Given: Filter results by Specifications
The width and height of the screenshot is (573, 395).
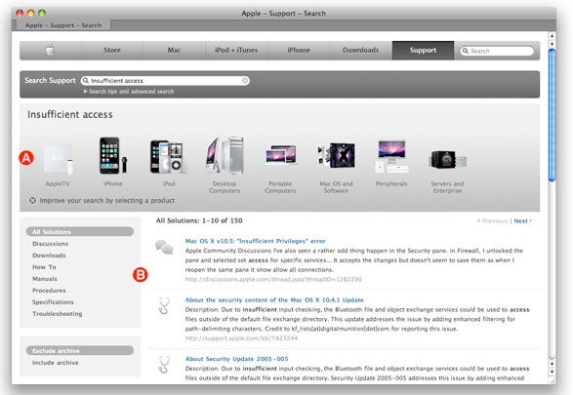Looking at the screenshot, I should pyautogui.click(x=53, y=302).
